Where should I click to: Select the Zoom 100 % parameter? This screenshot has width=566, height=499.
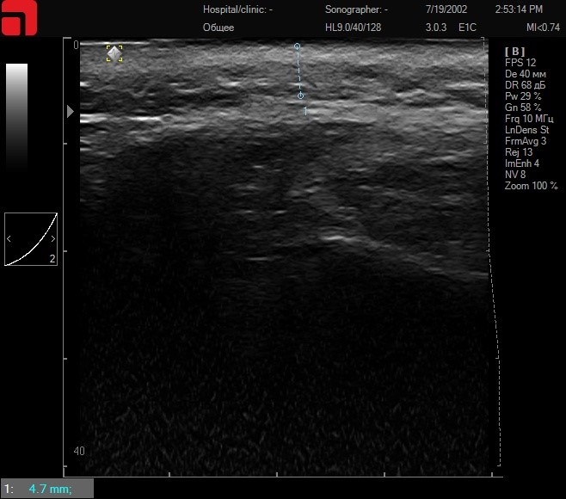tap(531, 186)
